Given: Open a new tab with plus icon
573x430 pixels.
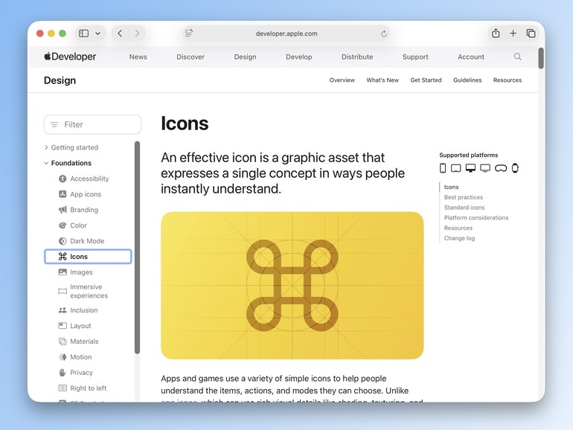Looking at the screenshot, I should pyautogui.click(x=513, y=33).
